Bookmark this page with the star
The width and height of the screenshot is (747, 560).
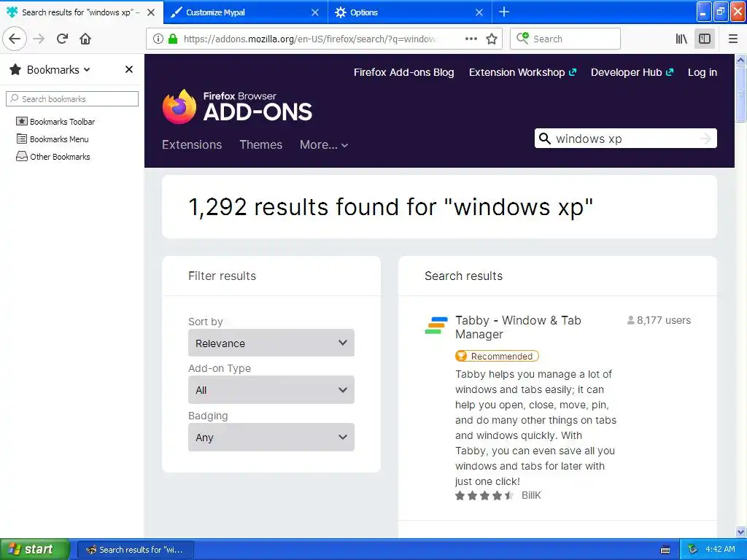(x=492, y=39)
